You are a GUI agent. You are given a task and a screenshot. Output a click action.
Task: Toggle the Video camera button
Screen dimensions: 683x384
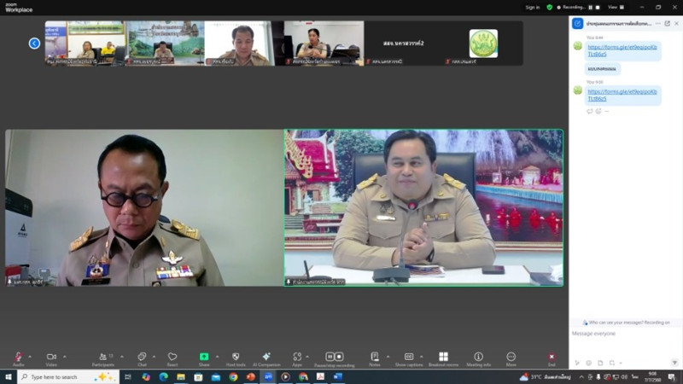(x=51, y=357)
